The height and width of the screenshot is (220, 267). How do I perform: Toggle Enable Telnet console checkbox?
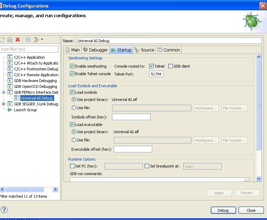[72, 74]
